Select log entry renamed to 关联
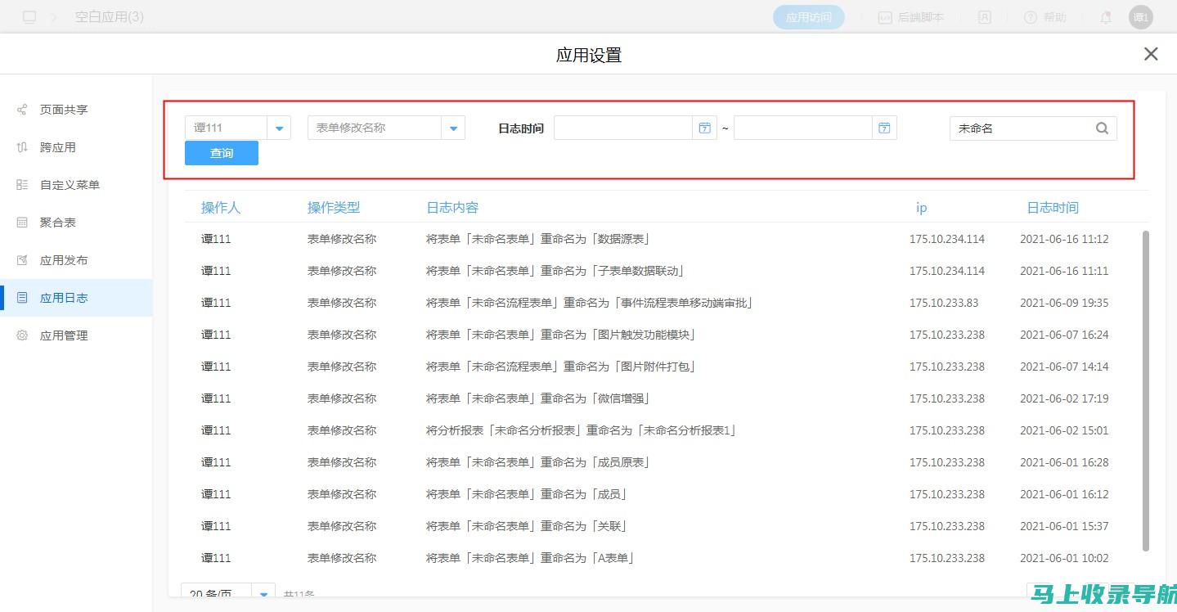This screenshot has width=1177, height=612. (x=527, y=526)
